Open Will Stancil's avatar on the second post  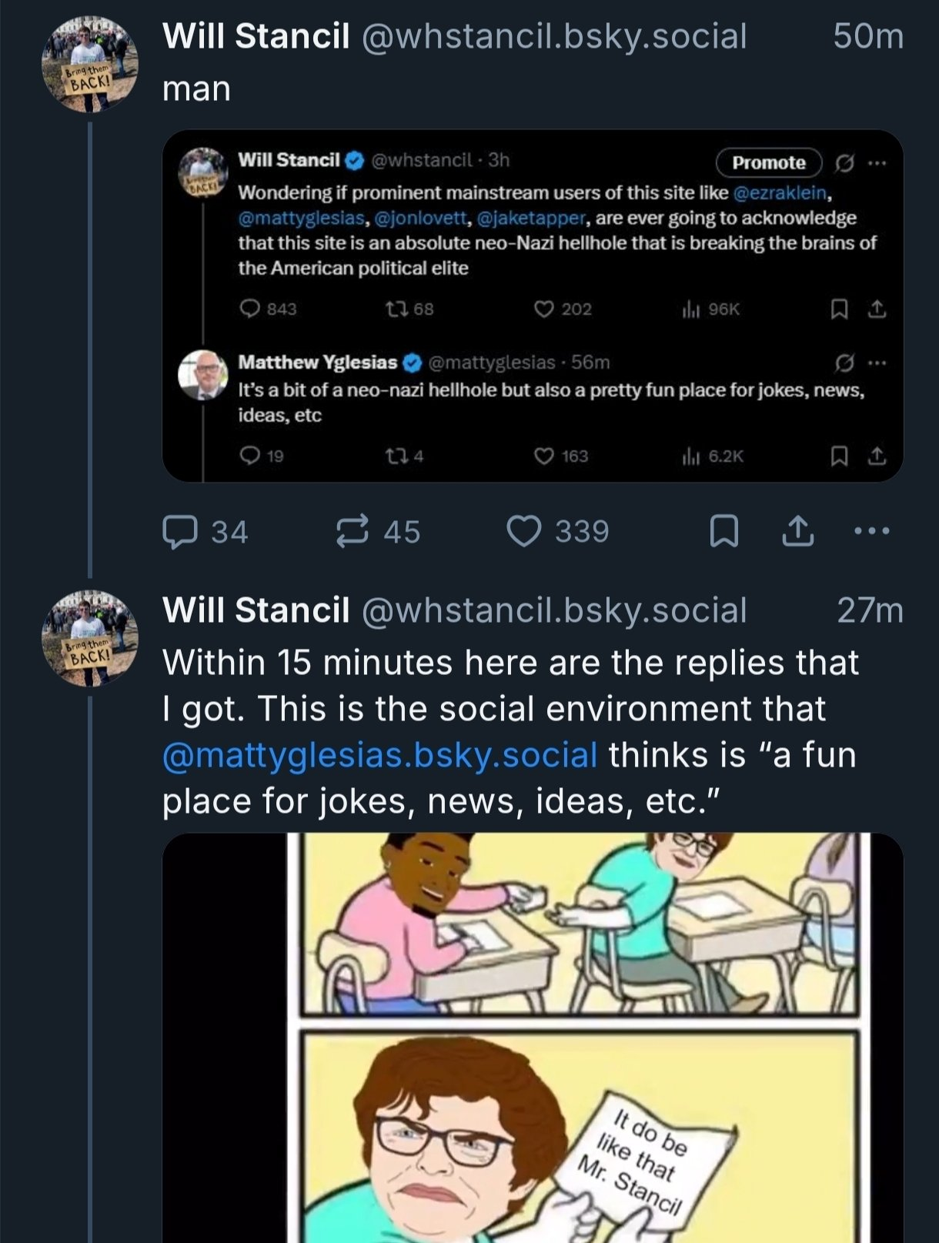(x=89, y=638)
